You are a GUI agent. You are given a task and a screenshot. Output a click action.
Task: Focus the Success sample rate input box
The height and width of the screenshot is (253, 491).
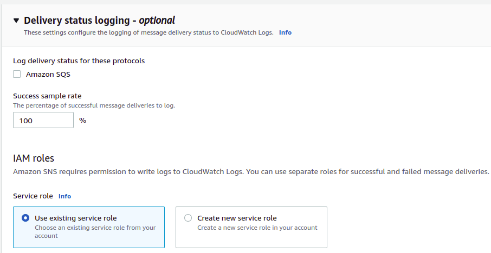click(43, 121)
